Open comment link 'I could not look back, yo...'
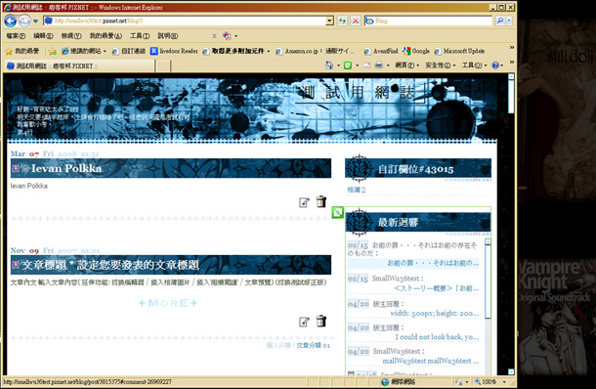Screen dimensions: 596x389 (x=437, y=337)
